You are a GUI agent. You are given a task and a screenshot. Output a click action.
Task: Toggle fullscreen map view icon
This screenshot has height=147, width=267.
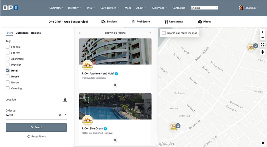coord(263,45)
